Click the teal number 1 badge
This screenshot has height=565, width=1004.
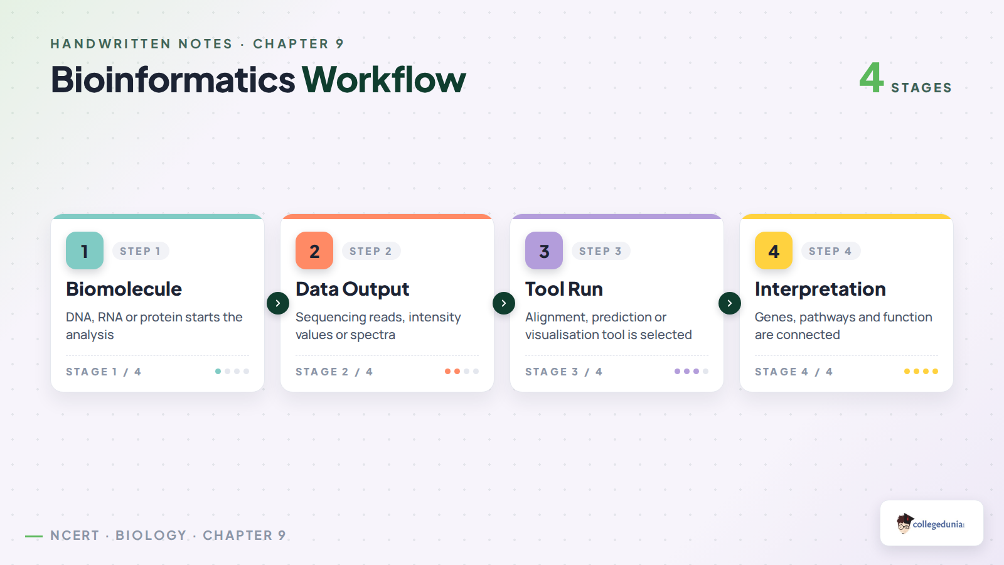pyautogui.click(x=85, y=250)
